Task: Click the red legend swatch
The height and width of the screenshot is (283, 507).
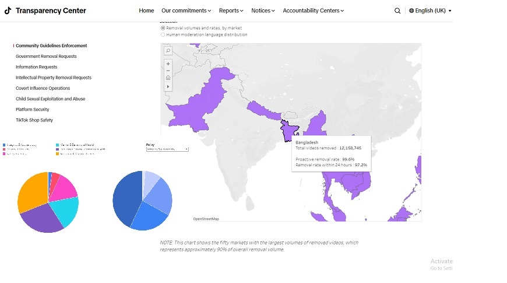Action: point(4,149)
